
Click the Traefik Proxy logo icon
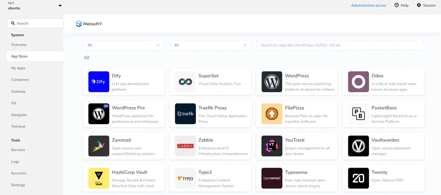pyautogui.click(x=185, y=114)
